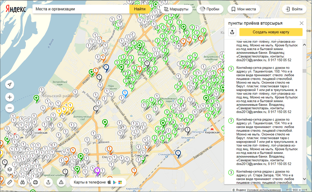Image resolution: width=312 pixels, height=192 pixels.
Task: Click the Места и организации search field
Action: point(81,9)
